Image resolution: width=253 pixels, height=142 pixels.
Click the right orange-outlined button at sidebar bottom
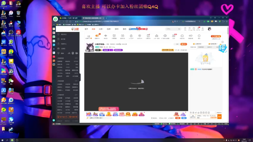tap(73, 117)
